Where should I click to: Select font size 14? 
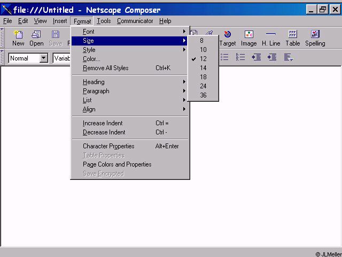pos(203,68)
